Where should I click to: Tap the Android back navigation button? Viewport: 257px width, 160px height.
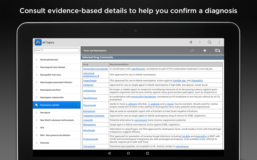(109, 153)
